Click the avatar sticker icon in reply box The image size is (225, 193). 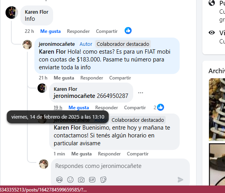[59, 180]
